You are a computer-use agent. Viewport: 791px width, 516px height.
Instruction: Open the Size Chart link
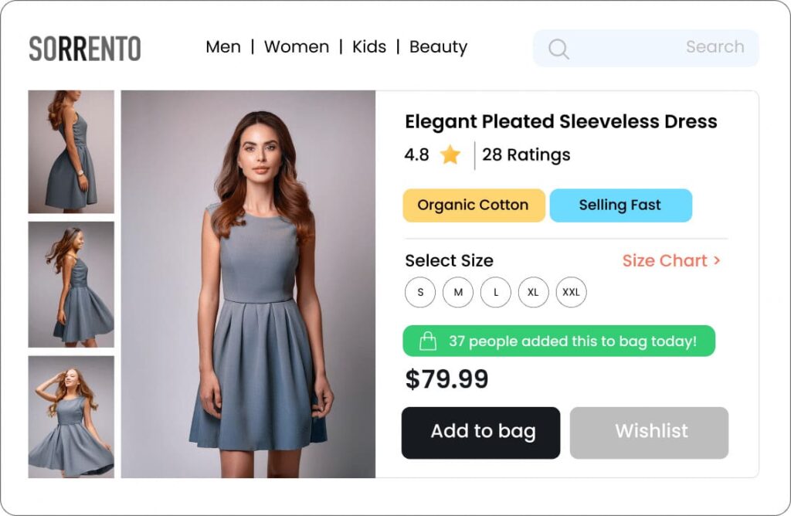[671, 260]
